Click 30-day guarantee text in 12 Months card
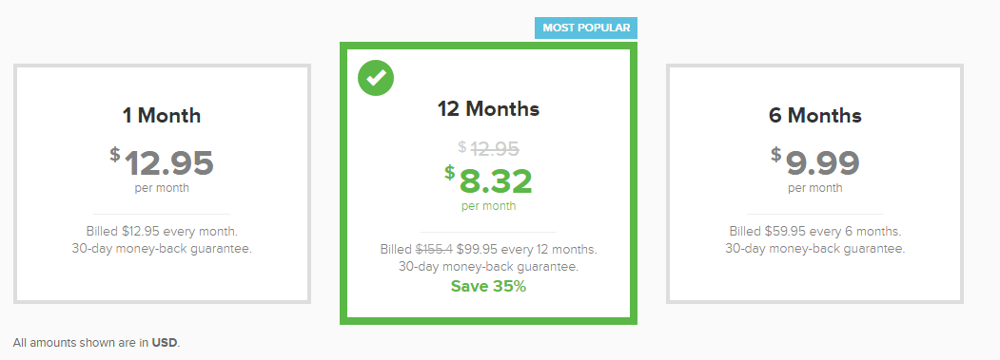Image resolution: width=1000 pixels, height=360 pixels. 488,266
